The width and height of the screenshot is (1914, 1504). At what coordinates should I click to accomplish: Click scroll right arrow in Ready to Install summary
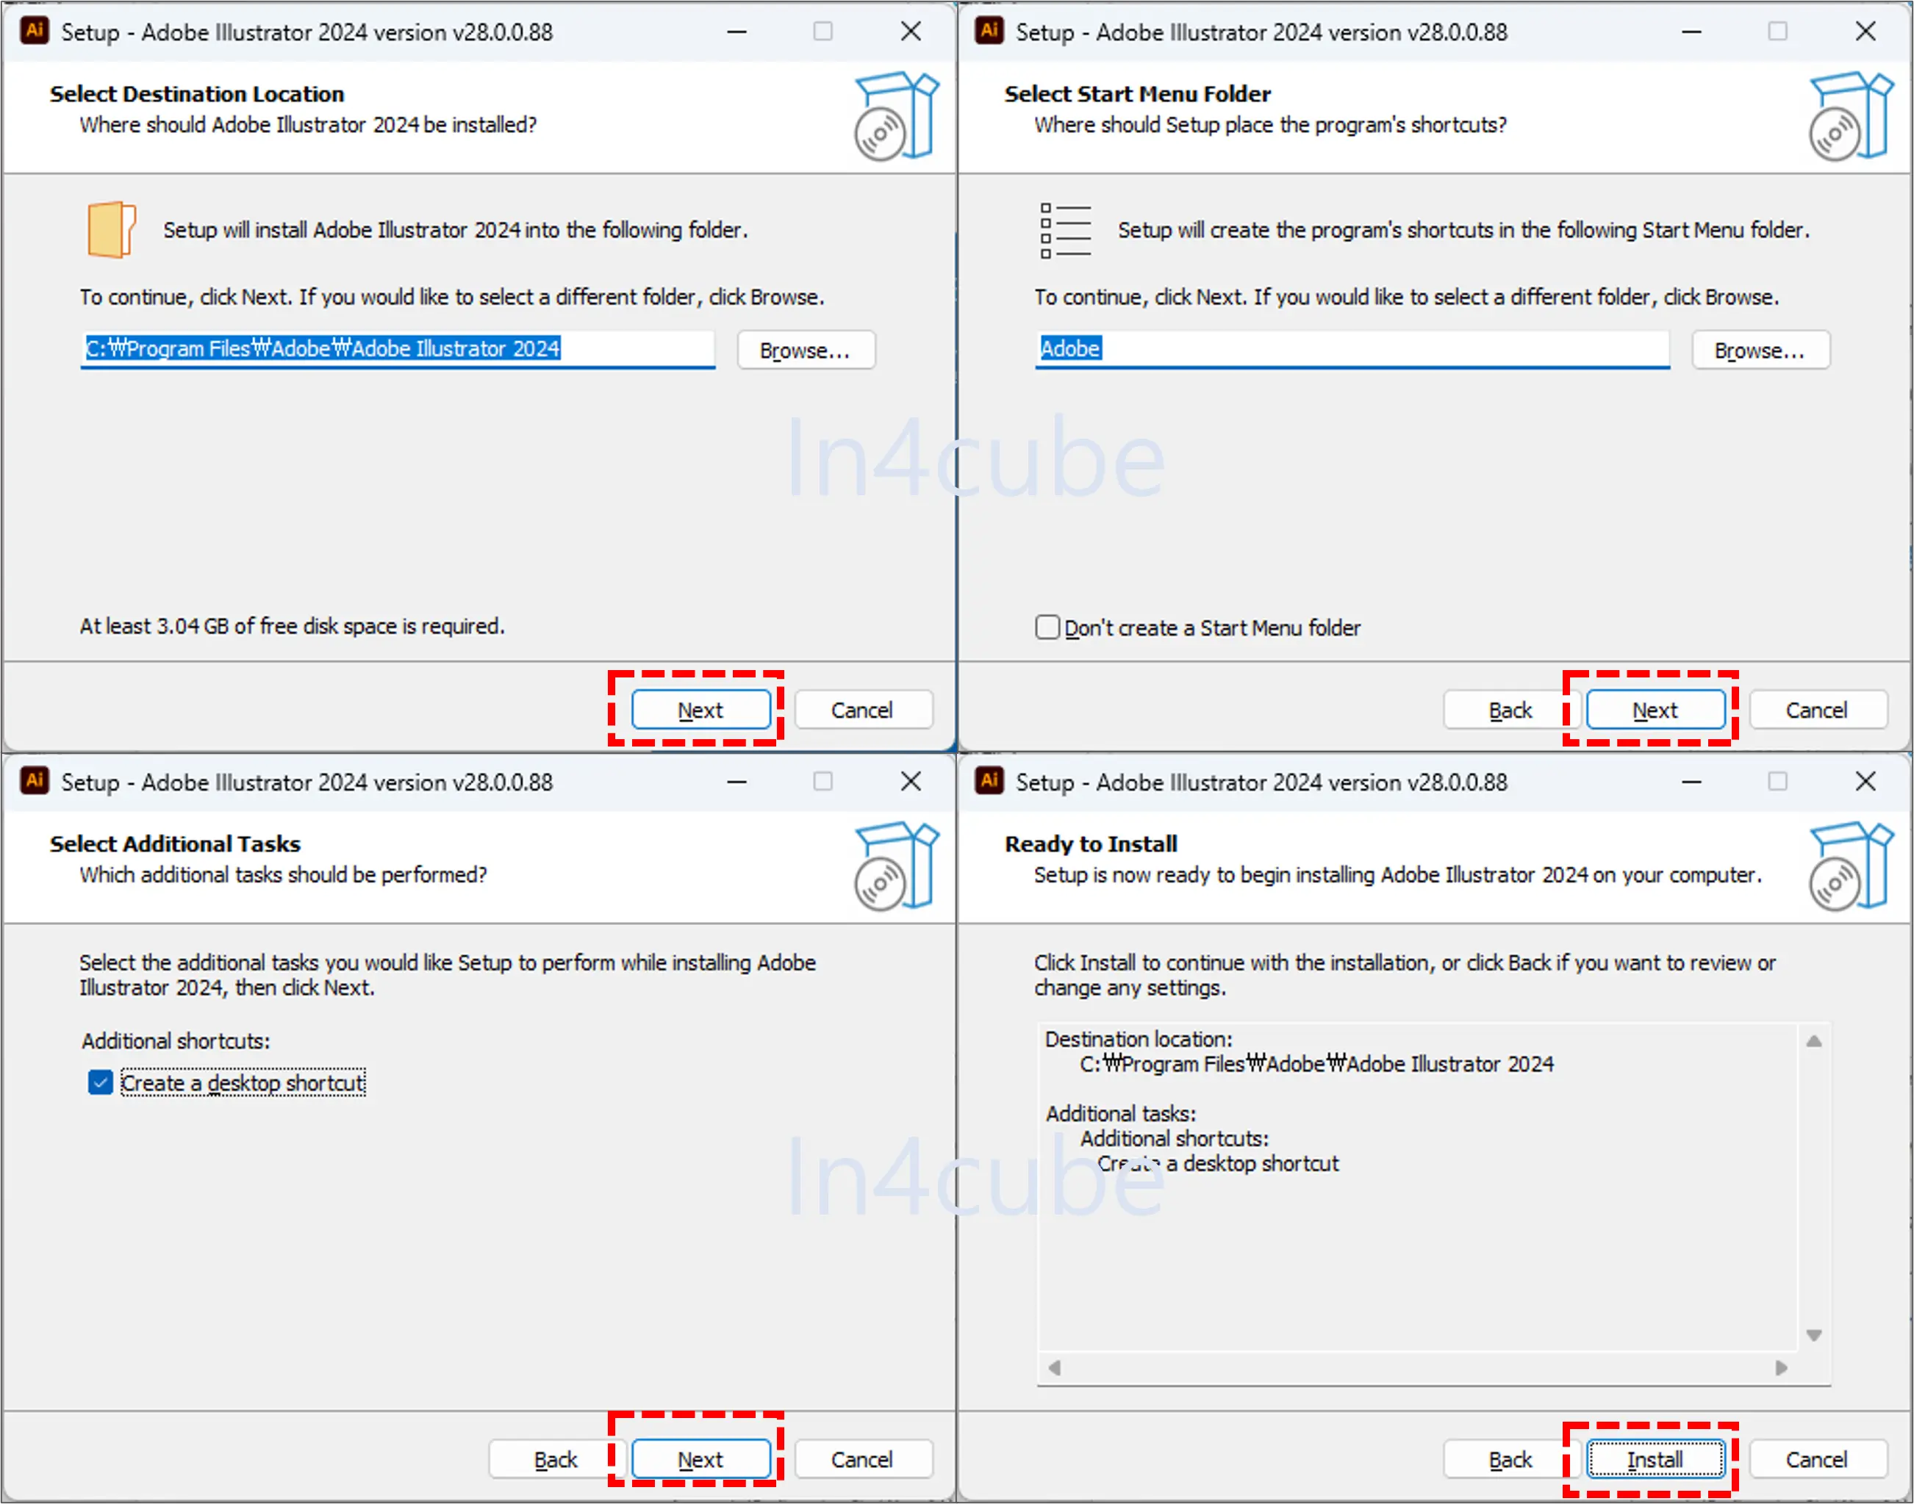(x=1781, y=1367)
